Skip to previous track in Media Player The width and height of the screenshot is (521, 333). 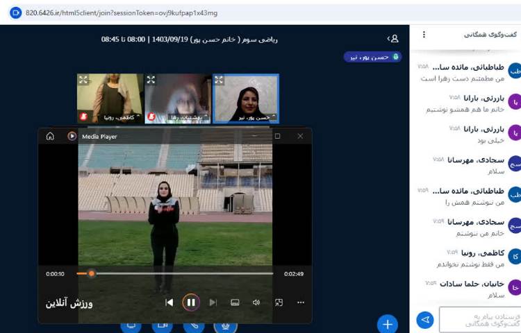pyautogui.click(x=169, y=302)
